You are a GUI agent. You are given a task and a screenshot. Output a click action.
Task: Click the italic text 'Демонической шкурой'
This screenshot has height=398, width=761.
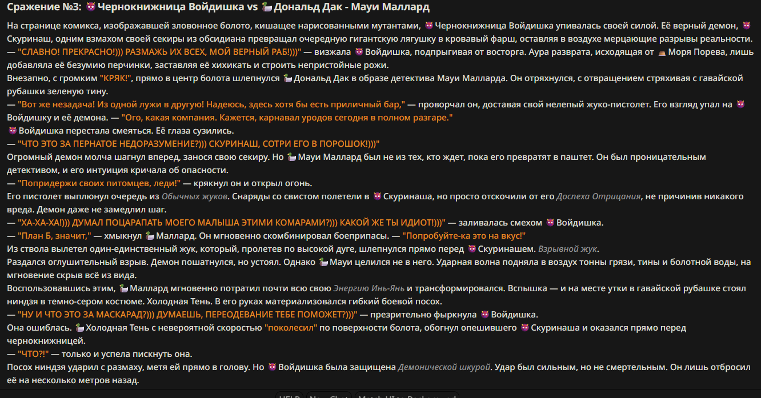(444, 367)
